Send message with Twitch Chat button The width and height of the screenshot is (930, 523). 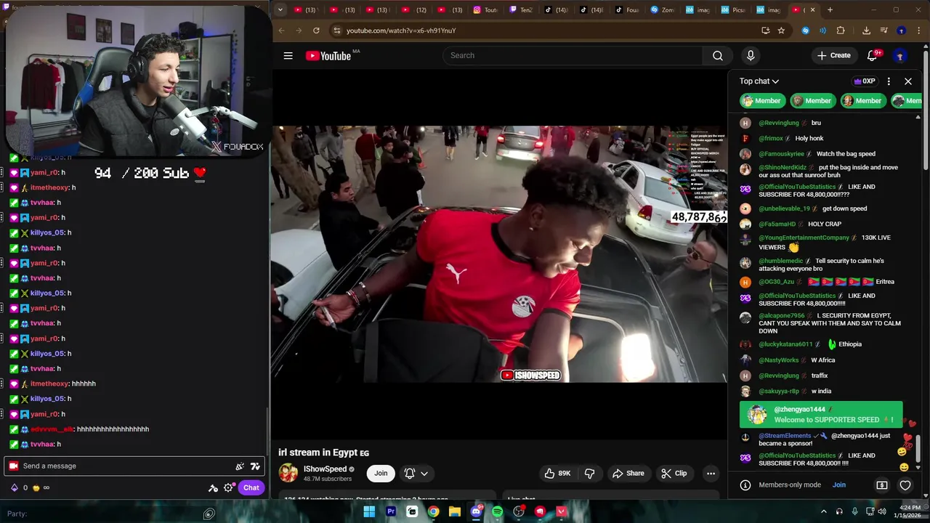click(x=251, y=487)
